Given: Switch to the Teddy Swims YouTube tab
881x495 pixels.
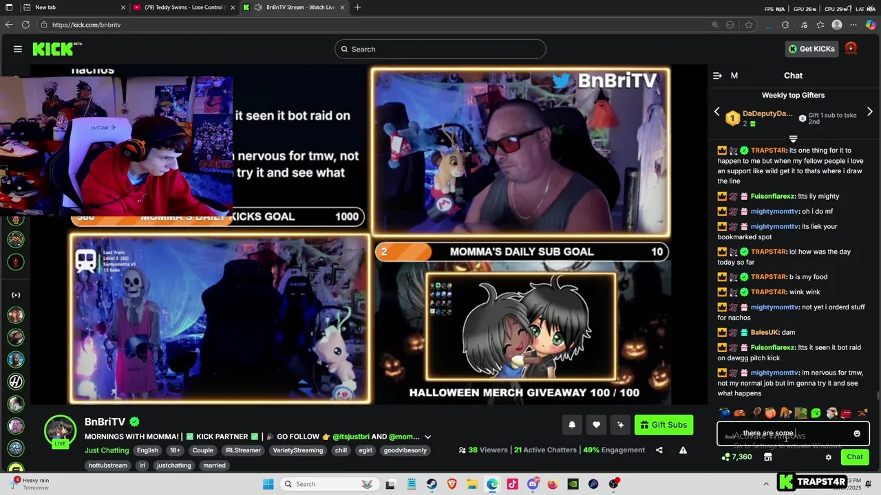Looking at the screenshot, I should pyautogui.click(x=183, y=8).
